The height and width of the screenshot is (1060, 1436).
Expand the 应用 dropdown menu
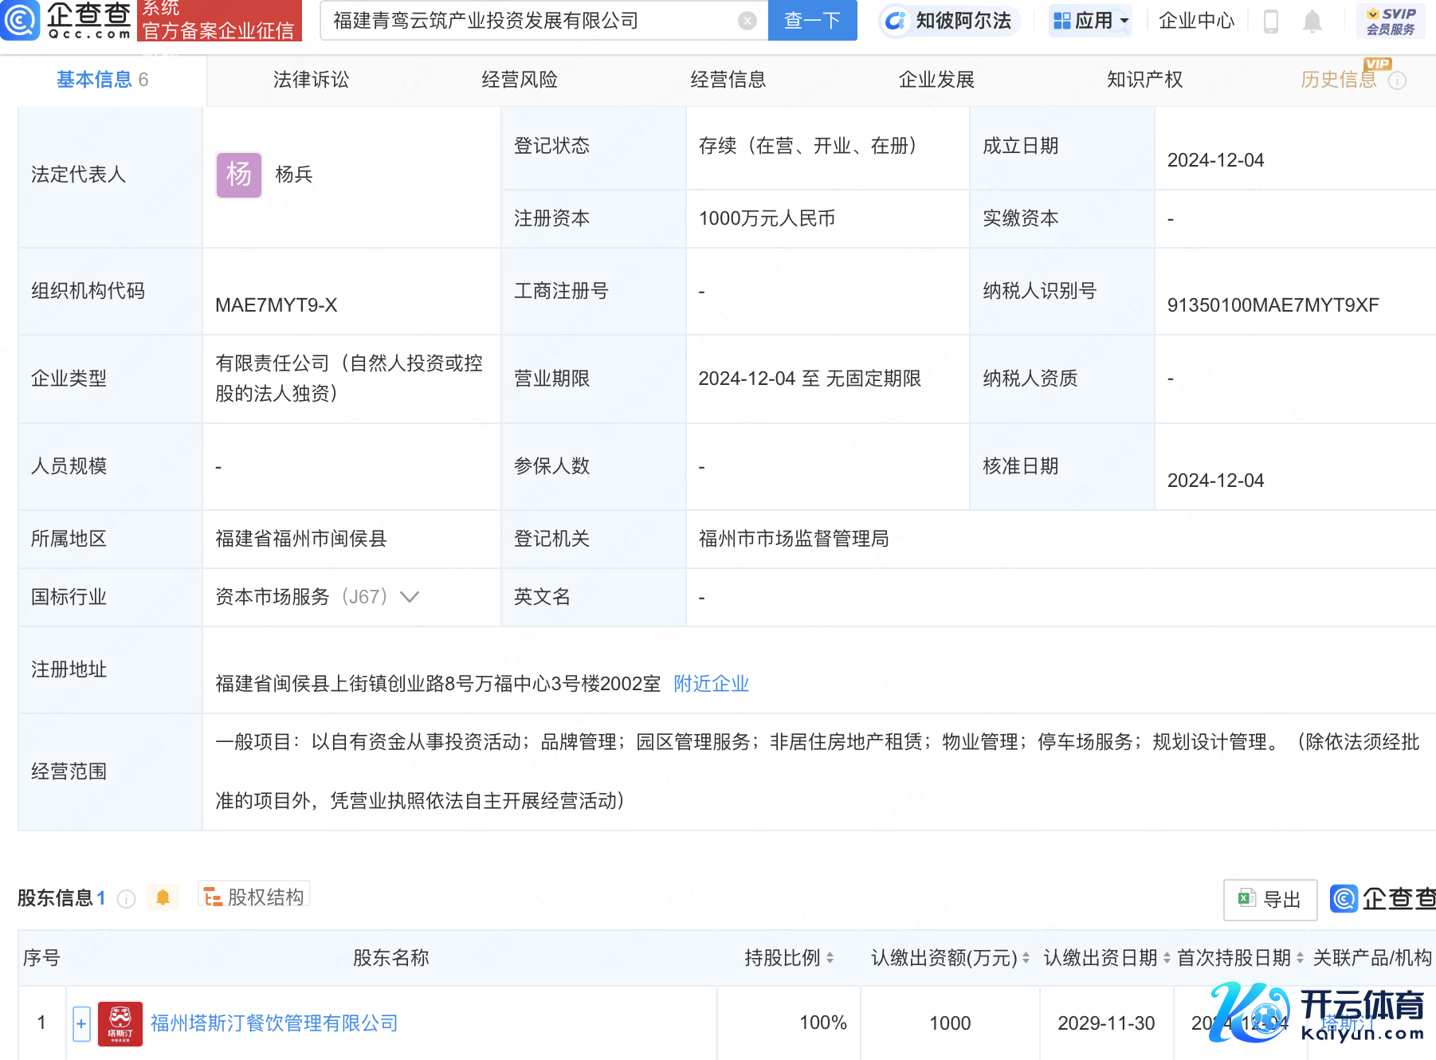click(1091, 21)
